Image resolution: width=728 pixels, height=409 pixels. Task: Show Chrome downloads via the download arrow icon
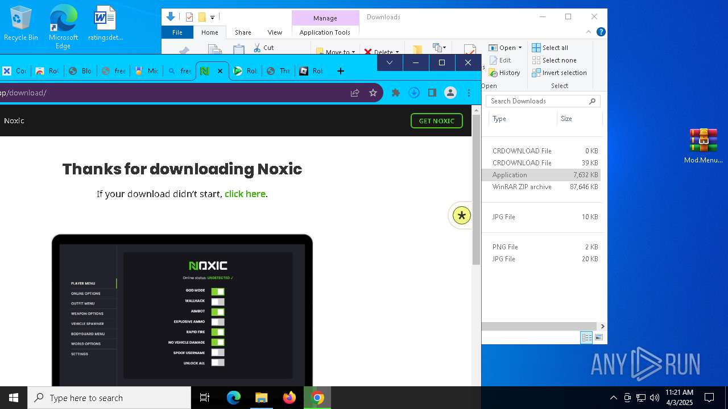tap(414, 93)
